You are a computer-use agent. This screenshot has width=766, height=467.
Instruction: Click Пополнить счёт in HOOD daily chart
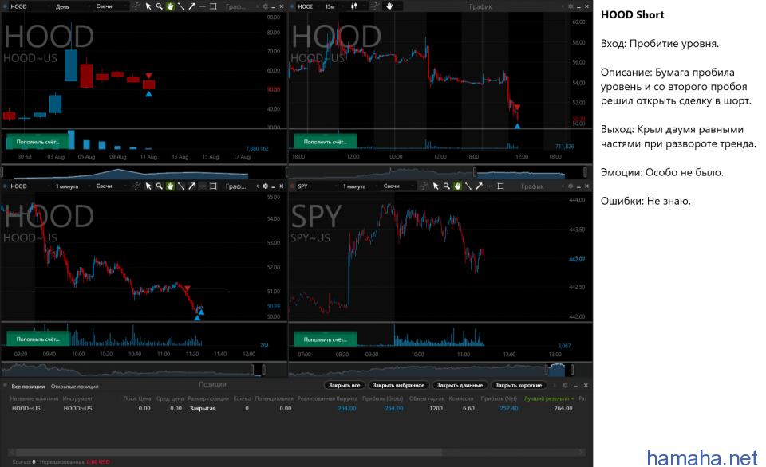coord(38,142)
